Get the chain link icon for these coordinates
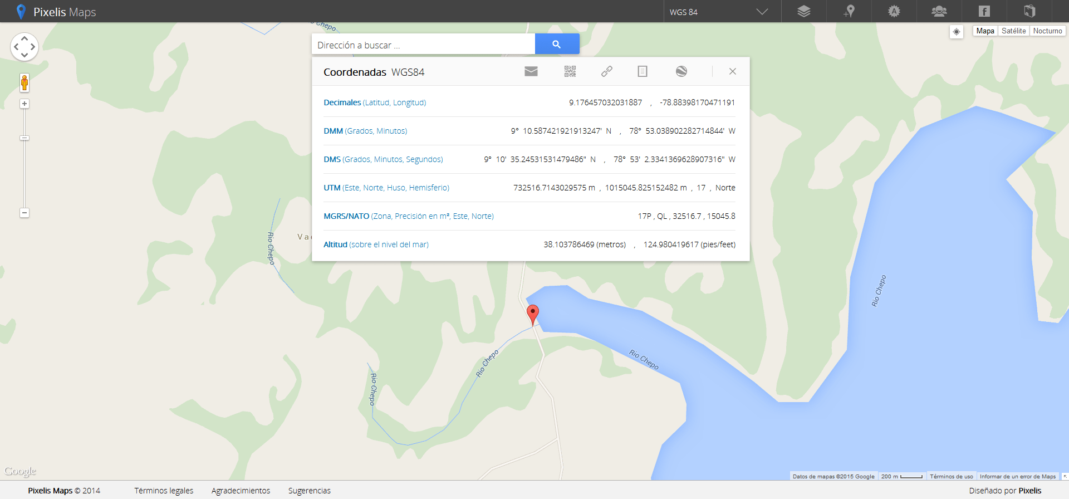The image size is (1069, 499). [x=607, y=71]
